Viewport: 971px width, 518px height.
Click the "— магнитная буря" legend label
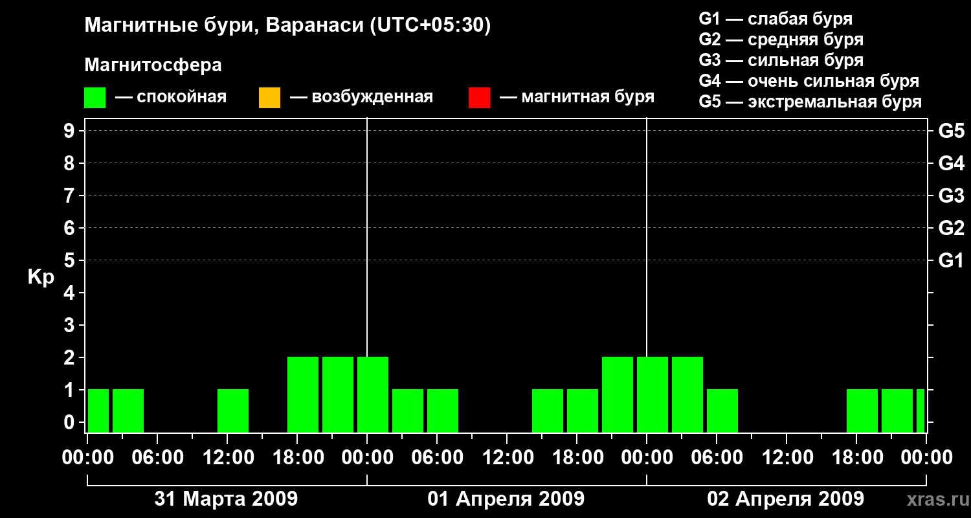coord(577,97)
